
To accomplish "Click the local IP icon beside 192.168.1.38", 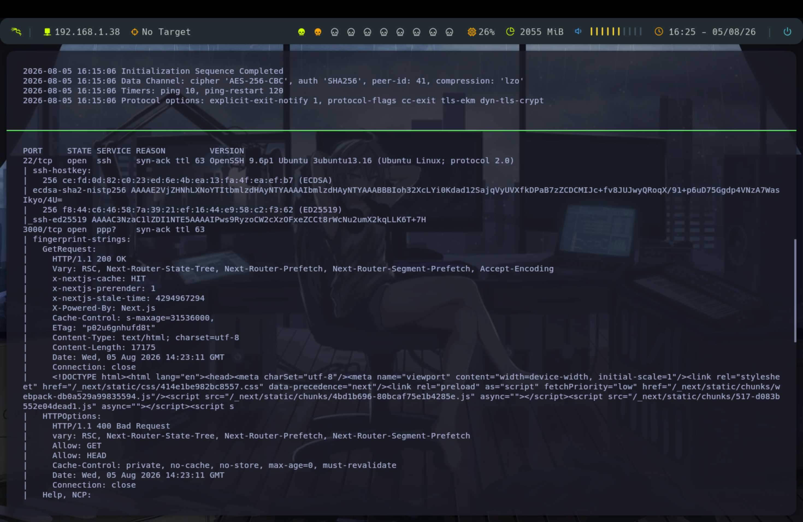I will point(47,32).
